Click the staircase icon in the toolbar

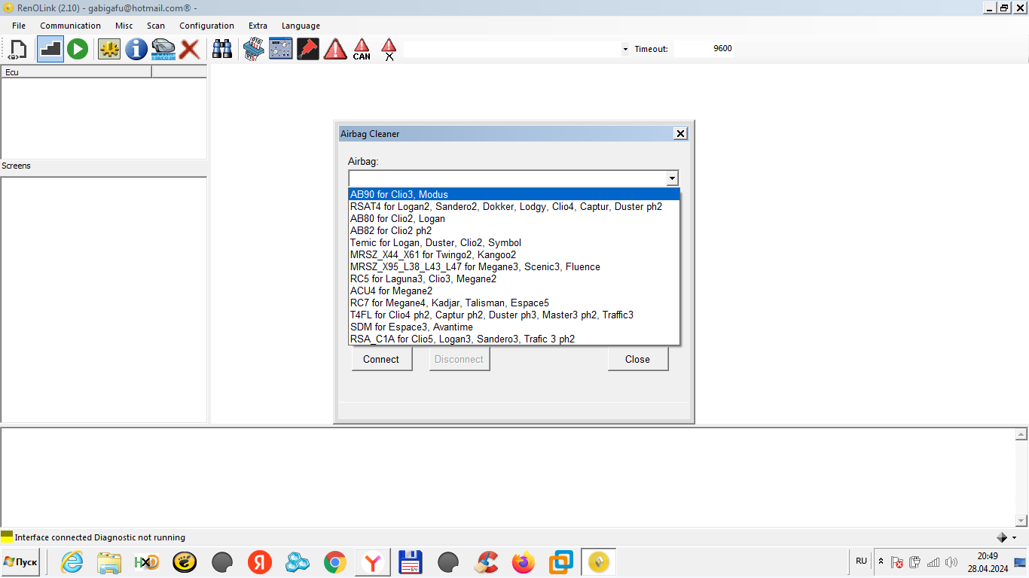[50, 50]
